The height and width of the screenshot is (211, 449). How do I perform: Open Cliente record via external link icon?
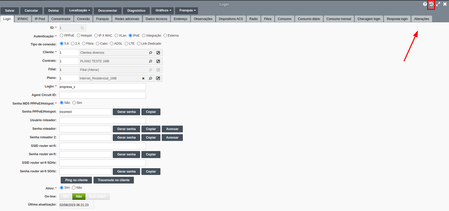[x=158, y=53]
